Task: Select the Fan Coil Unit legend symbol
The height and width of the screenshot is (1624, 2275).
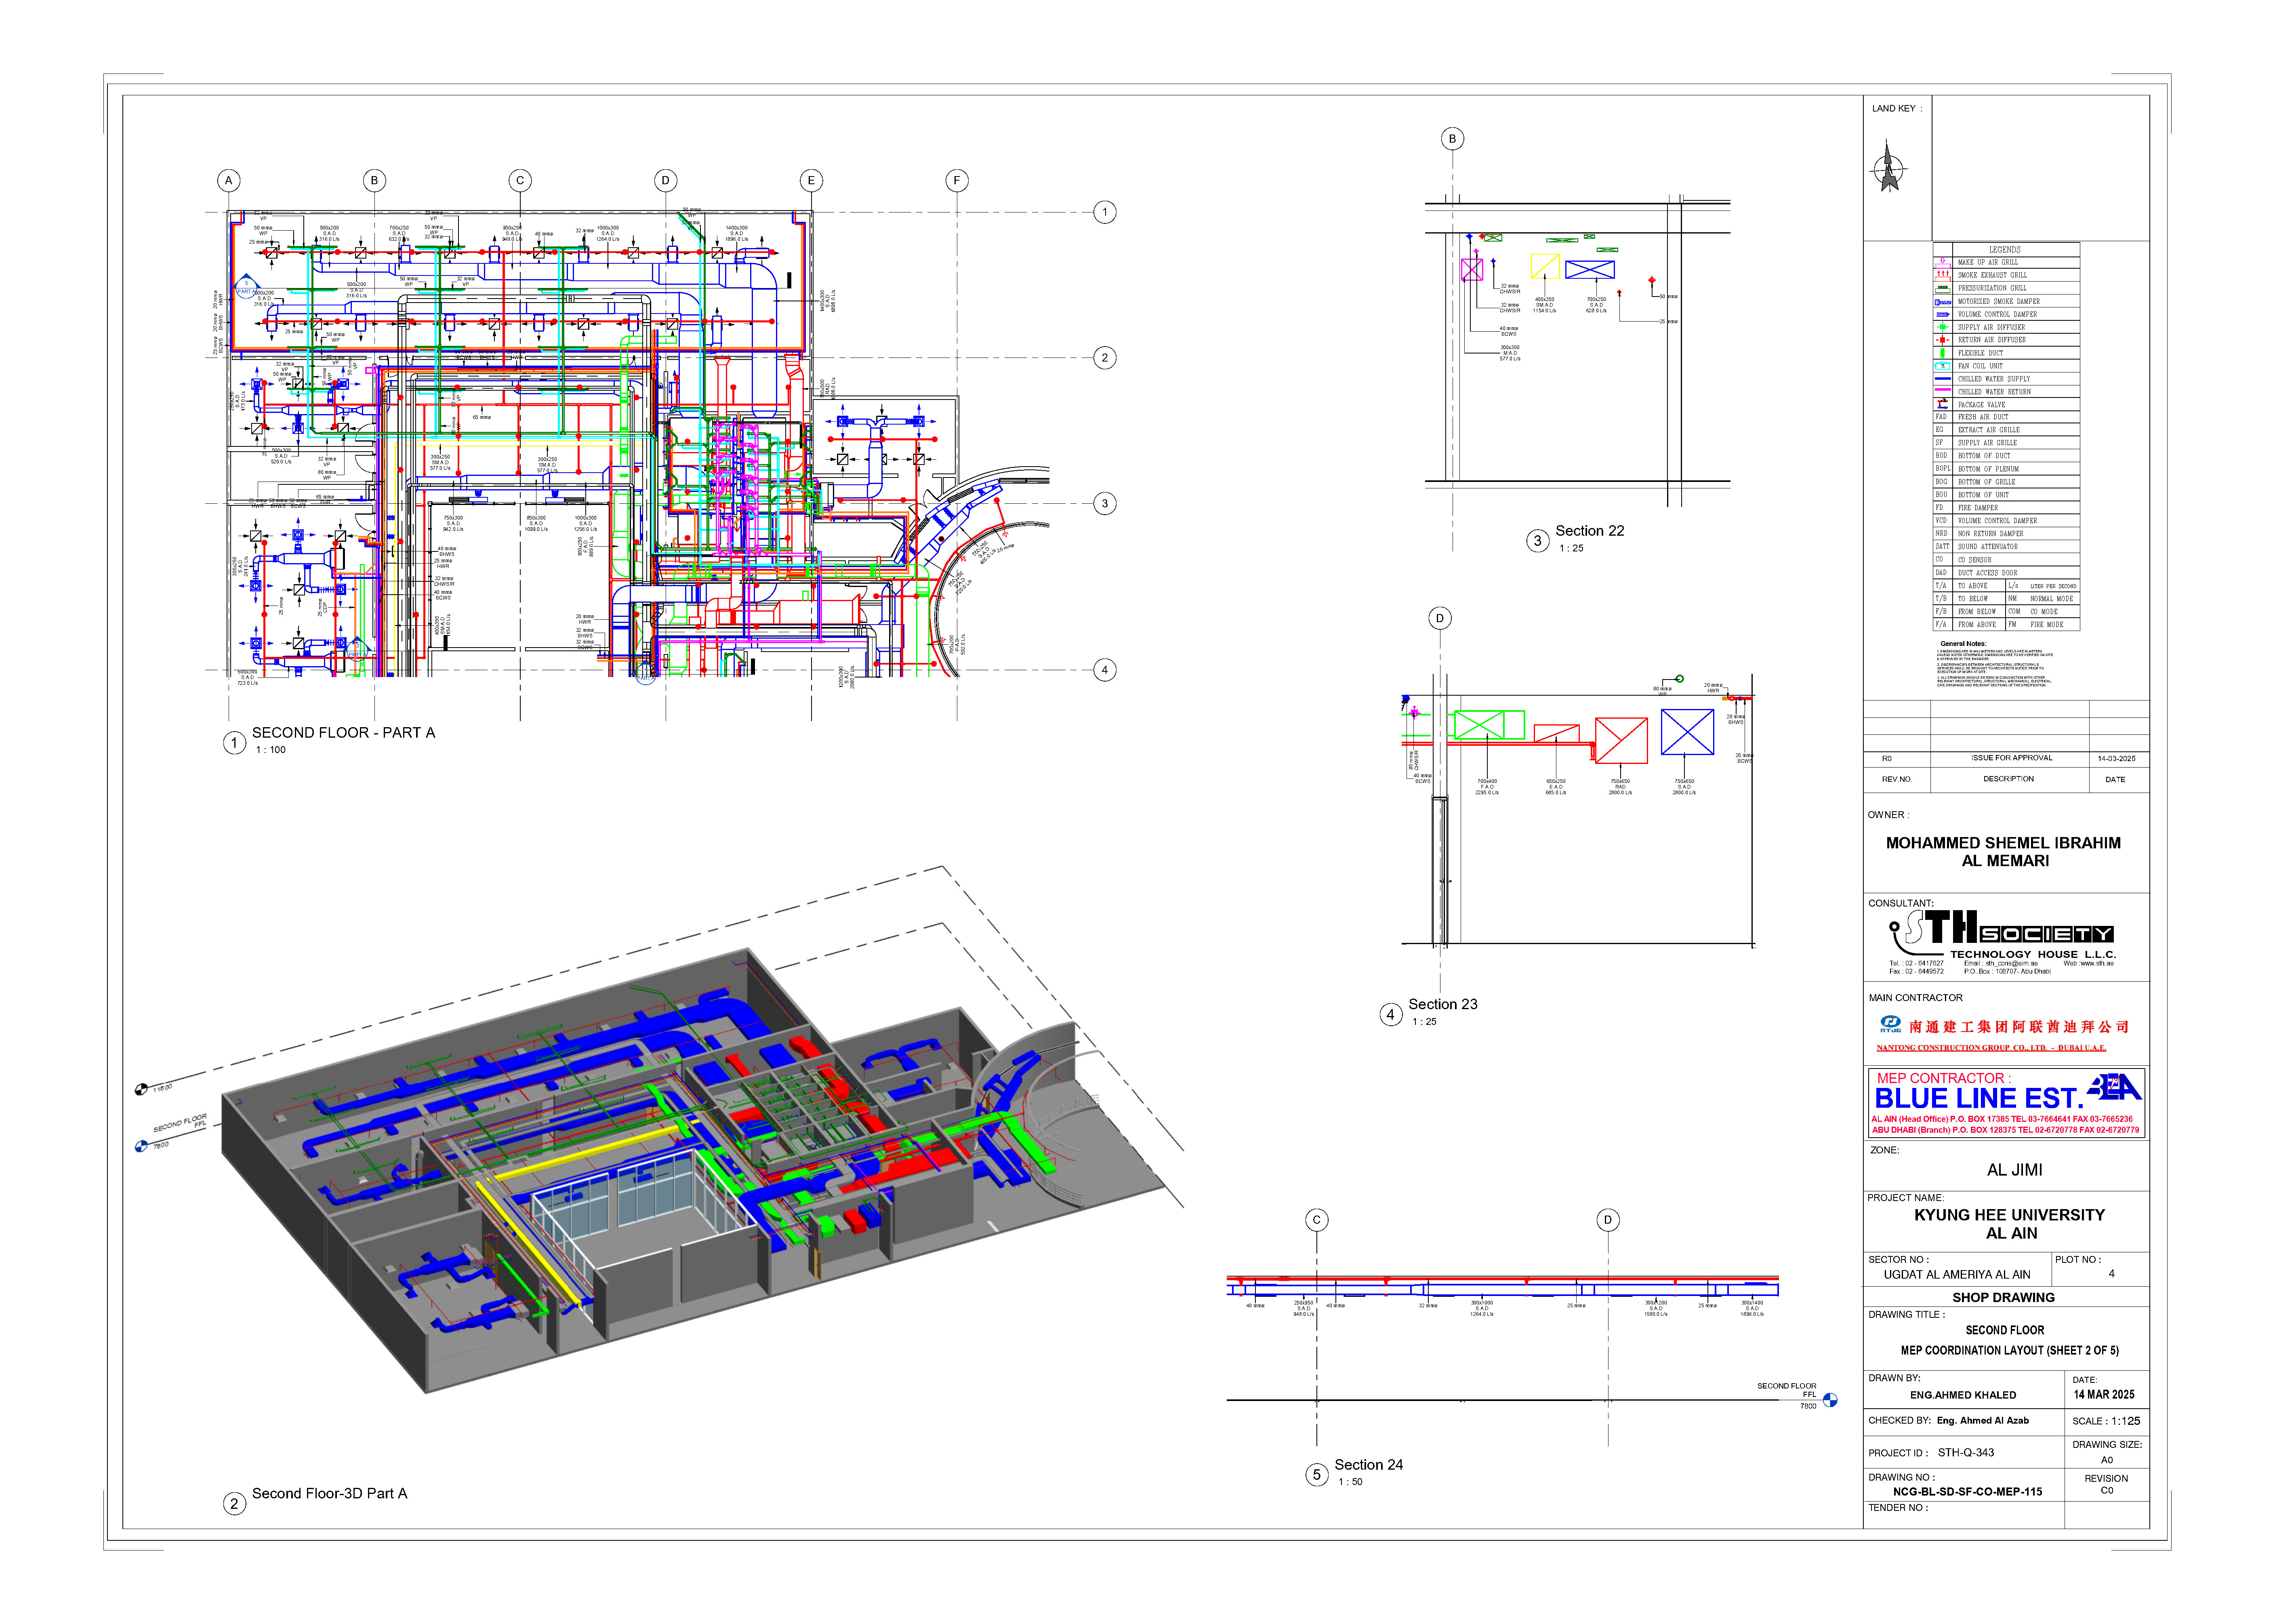Action: click(x=1942, y=366)
